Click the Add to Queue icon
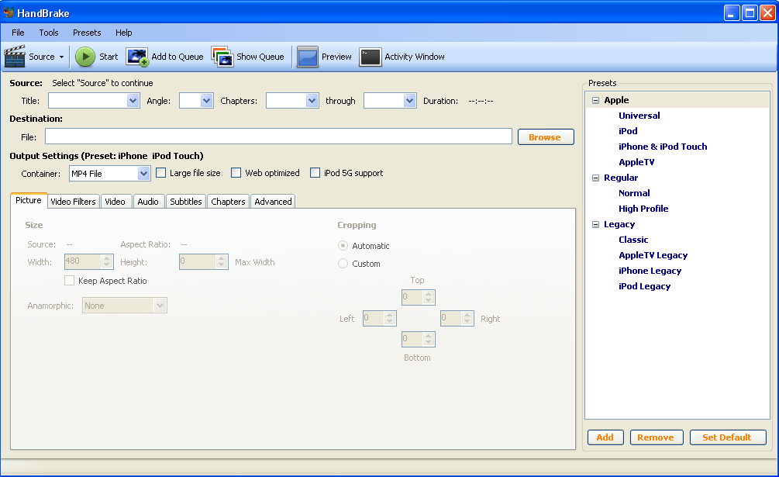Viewport: 779px width, 477px height. click(137, 57)
